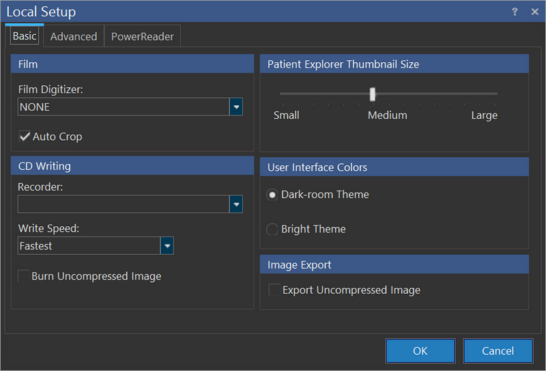546x371 pixels.
Task: Open the Advanced tab
Action: coord(74,37)
